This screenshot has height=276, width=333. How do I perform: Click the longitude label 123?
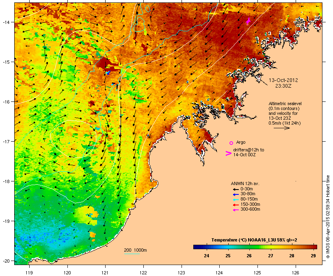(182, 273)
